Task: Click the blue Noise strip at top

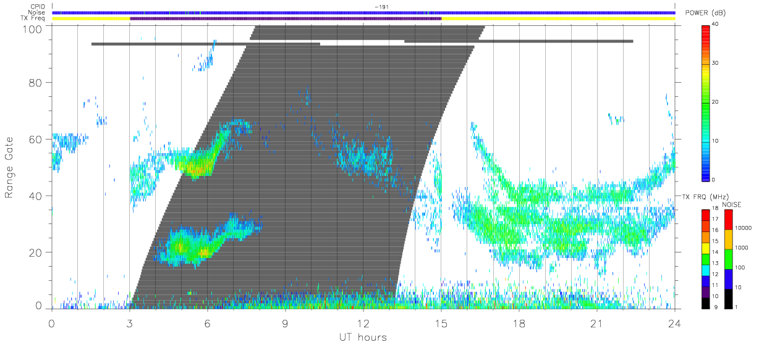Action: coord(363,12)
